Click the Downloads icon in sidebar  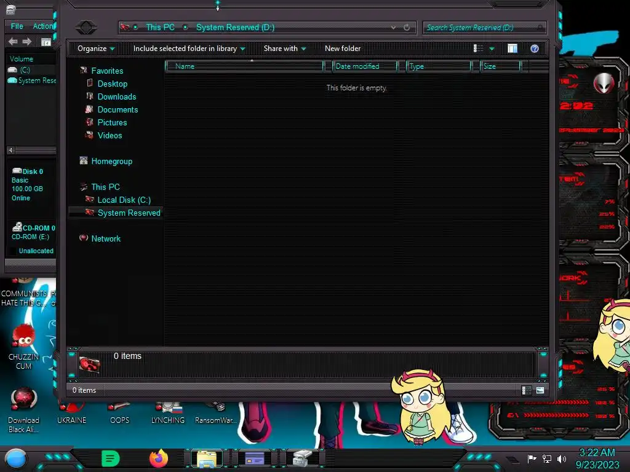[90, 96]
